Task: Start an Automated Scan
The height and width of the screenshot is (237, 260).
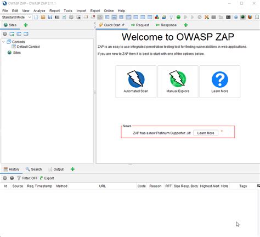Action: click(136, 82)
